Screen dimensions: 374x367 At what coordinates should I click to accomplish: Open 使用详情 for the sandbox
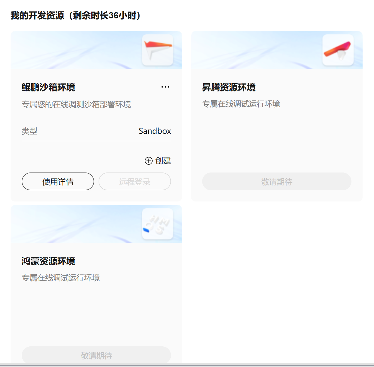(x=58, y=181)
